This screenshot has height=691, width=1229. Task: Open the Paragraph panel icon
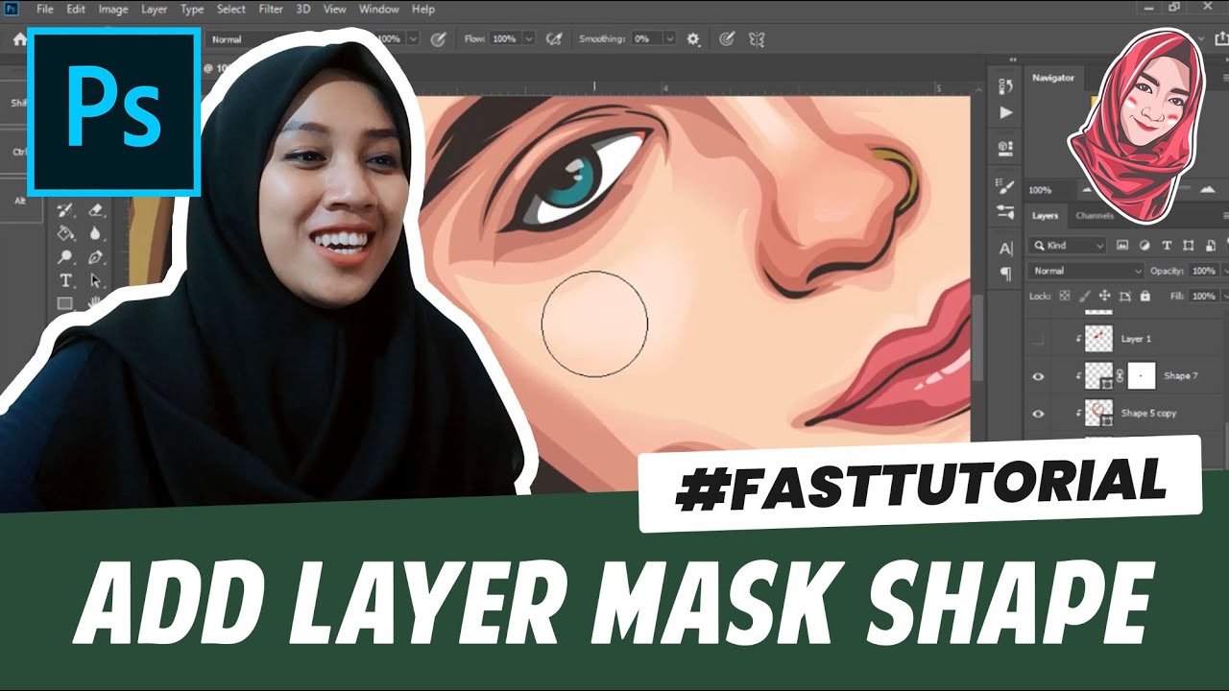(1005, 274)
